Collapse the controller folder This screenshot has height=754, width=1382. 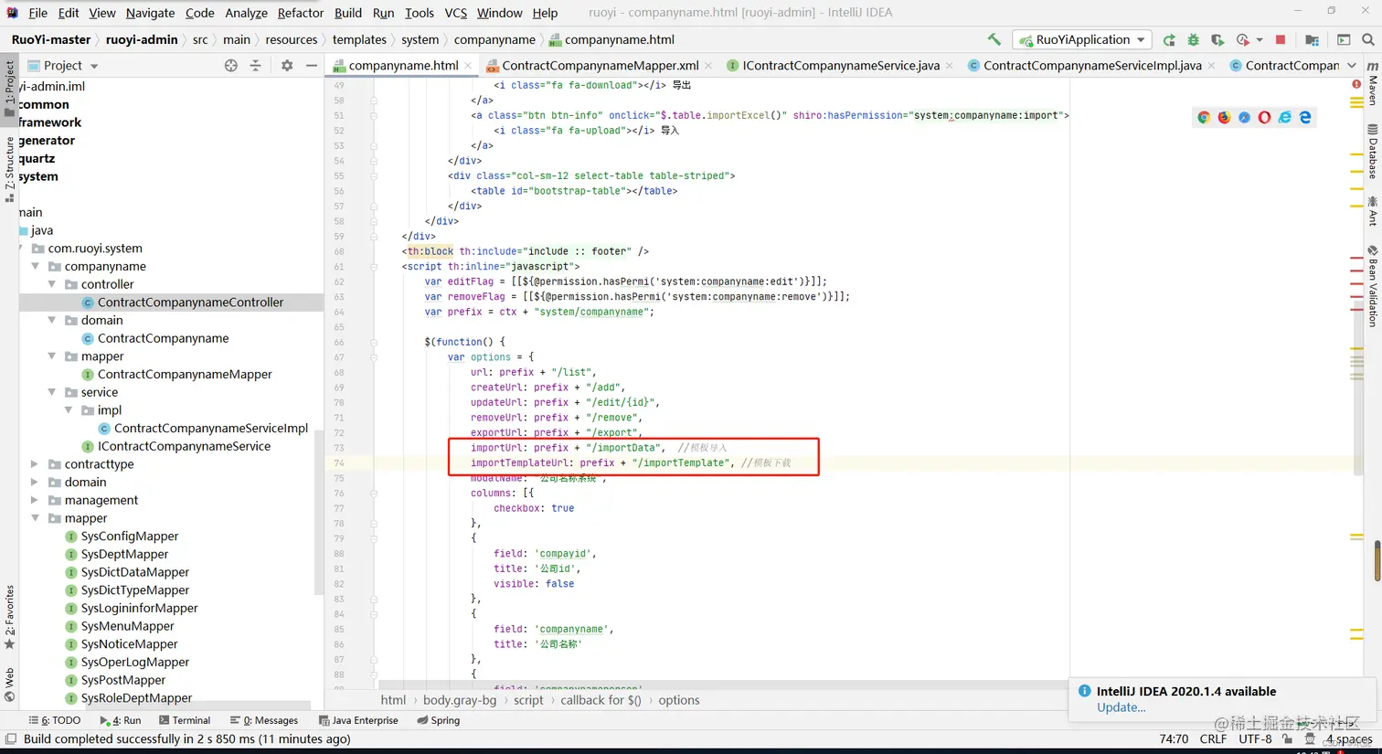[52, 284]
